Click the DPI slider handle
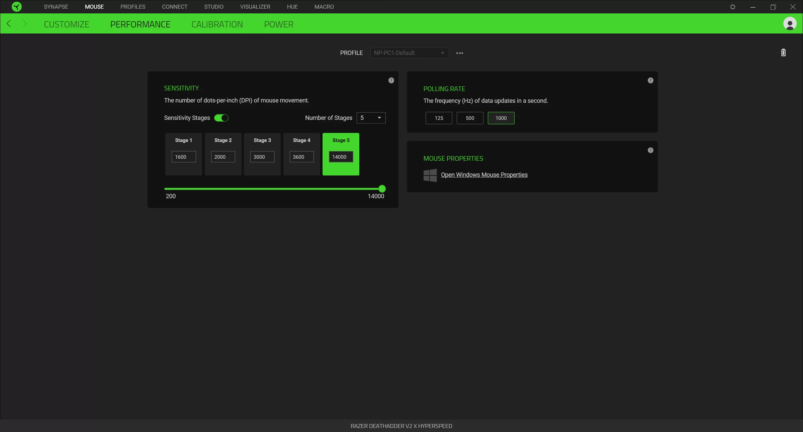The width and height of the screenshot is (803, 432). [x=382, y=189]
